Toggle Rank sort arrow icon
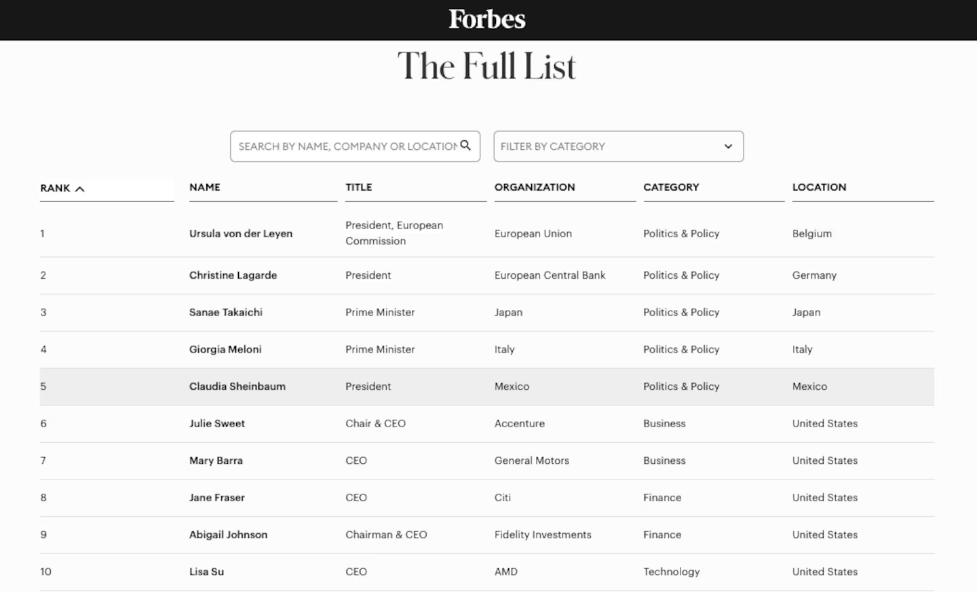Viewport: 977px width, 592px height. [x=80, y=189]
